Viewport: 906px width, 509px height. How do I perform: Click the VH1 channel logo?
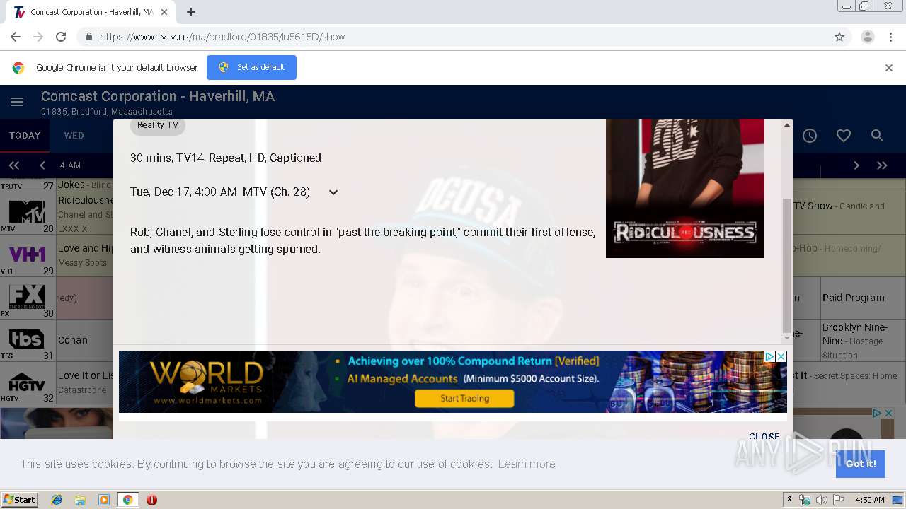[x=27, y=254]
